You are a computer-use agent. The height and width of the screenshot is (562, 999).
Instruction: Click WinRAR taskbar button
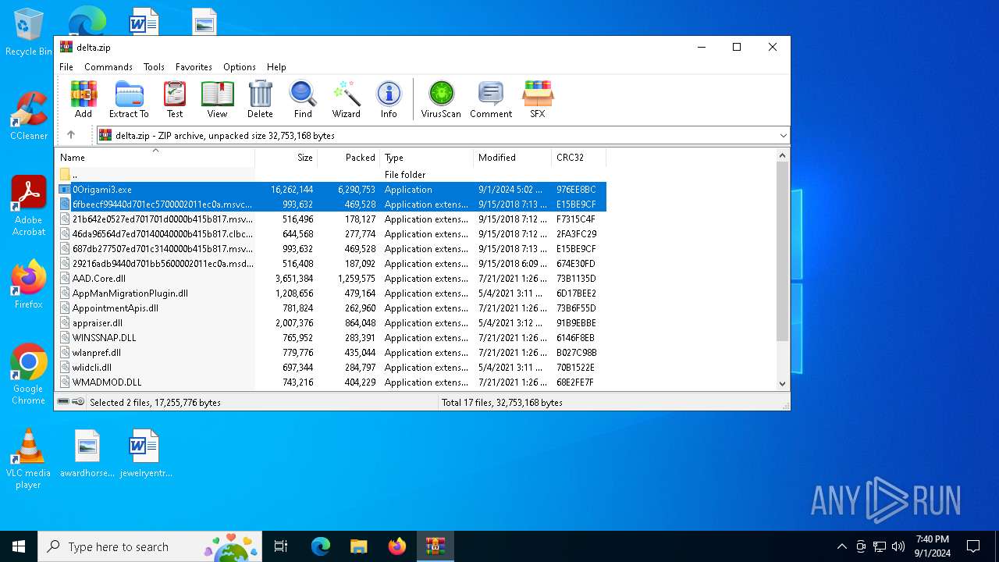[435, 546]
